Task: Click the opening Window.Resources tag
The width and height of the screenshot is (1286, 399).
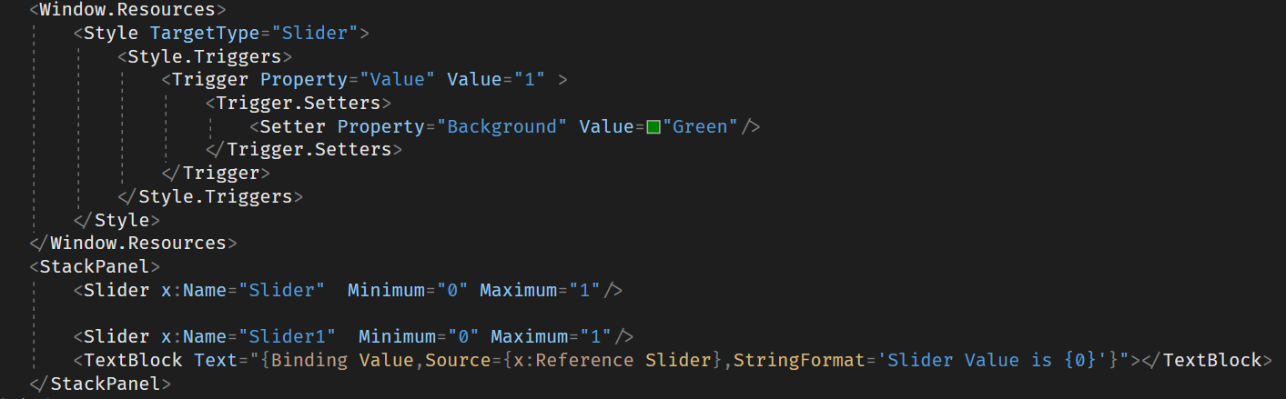Action: coord(127,11)
